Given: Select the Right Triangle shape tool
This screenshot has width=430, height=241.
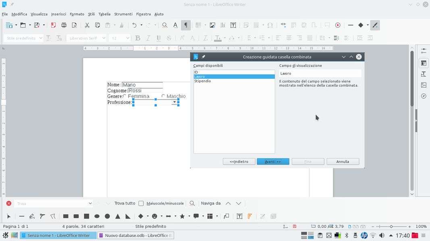Looking at the screenshot, I should tap(128, 216).
